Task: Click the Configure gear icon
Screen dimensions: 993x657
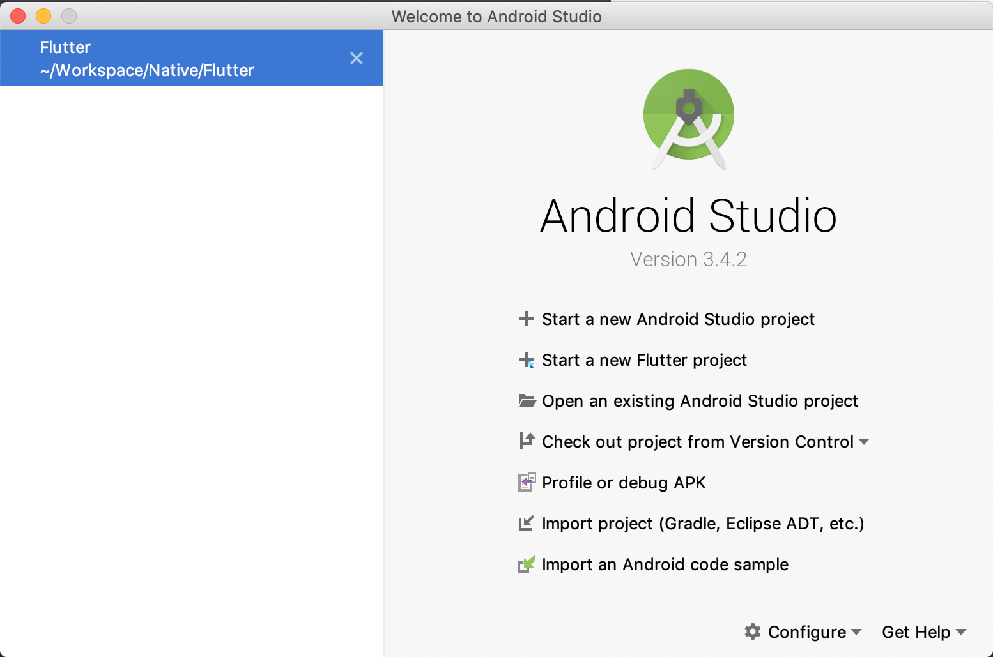Action: 753,631
